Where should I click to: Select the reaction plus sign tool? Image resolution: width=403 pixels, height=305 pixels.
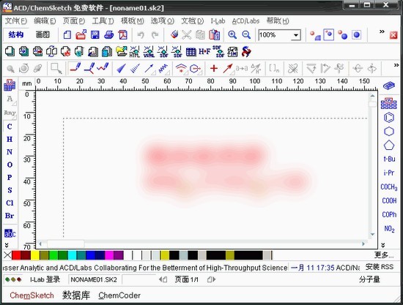tap(214, 68)
